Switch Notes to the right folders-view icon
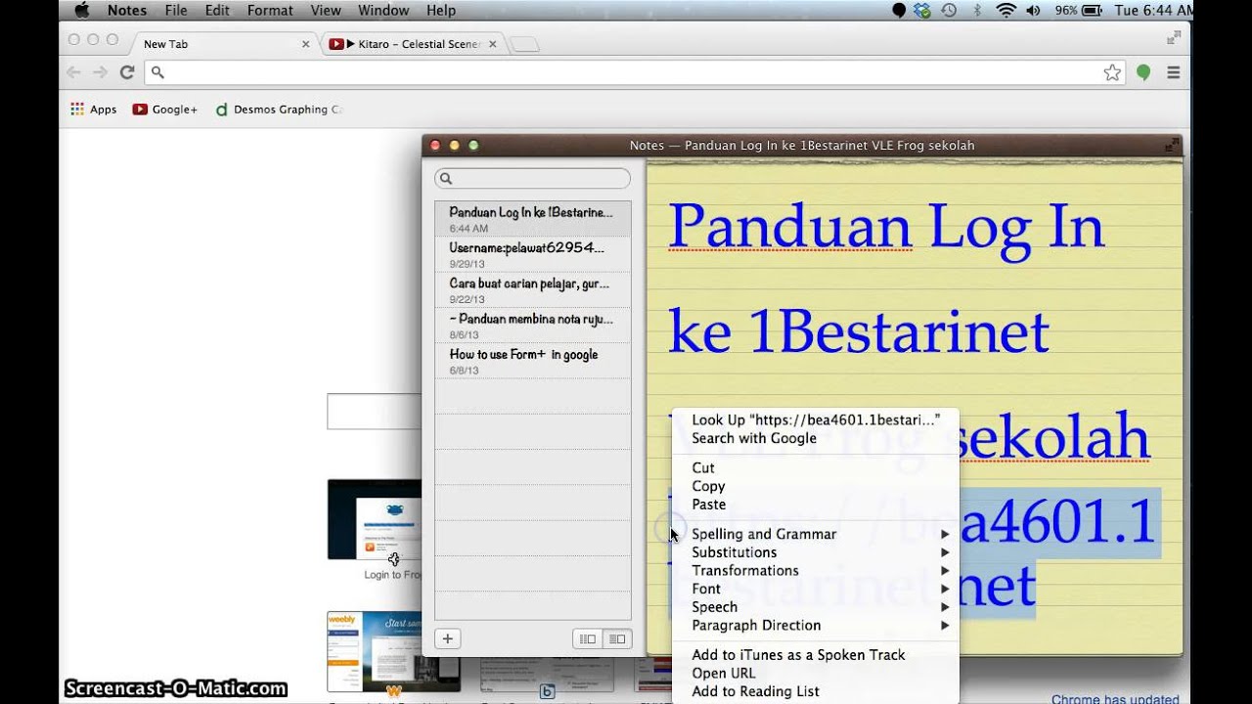This screenshot has width=1252, height=704. click(616, 638)
